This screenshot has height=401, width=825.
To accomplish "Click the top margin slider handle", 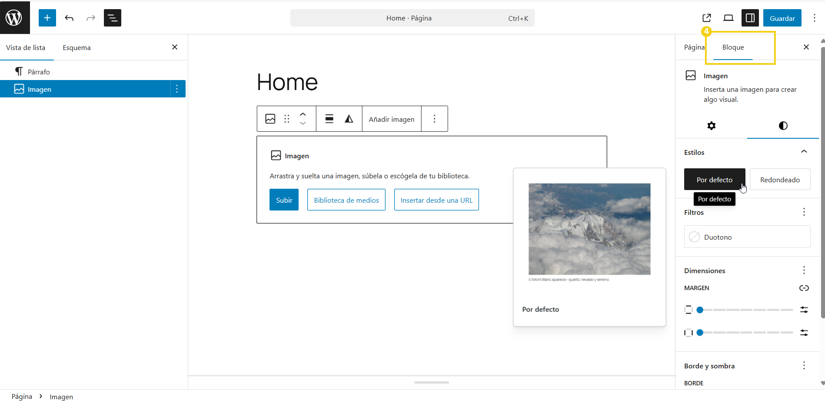I will (x=700, y=310).
